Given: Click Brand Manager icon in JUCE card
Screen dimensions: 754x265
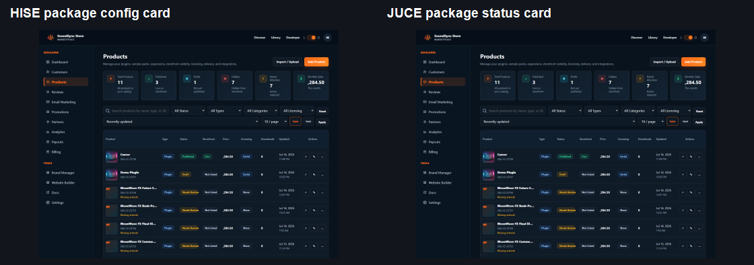Looking at the screenshot, I should [425, 172].
